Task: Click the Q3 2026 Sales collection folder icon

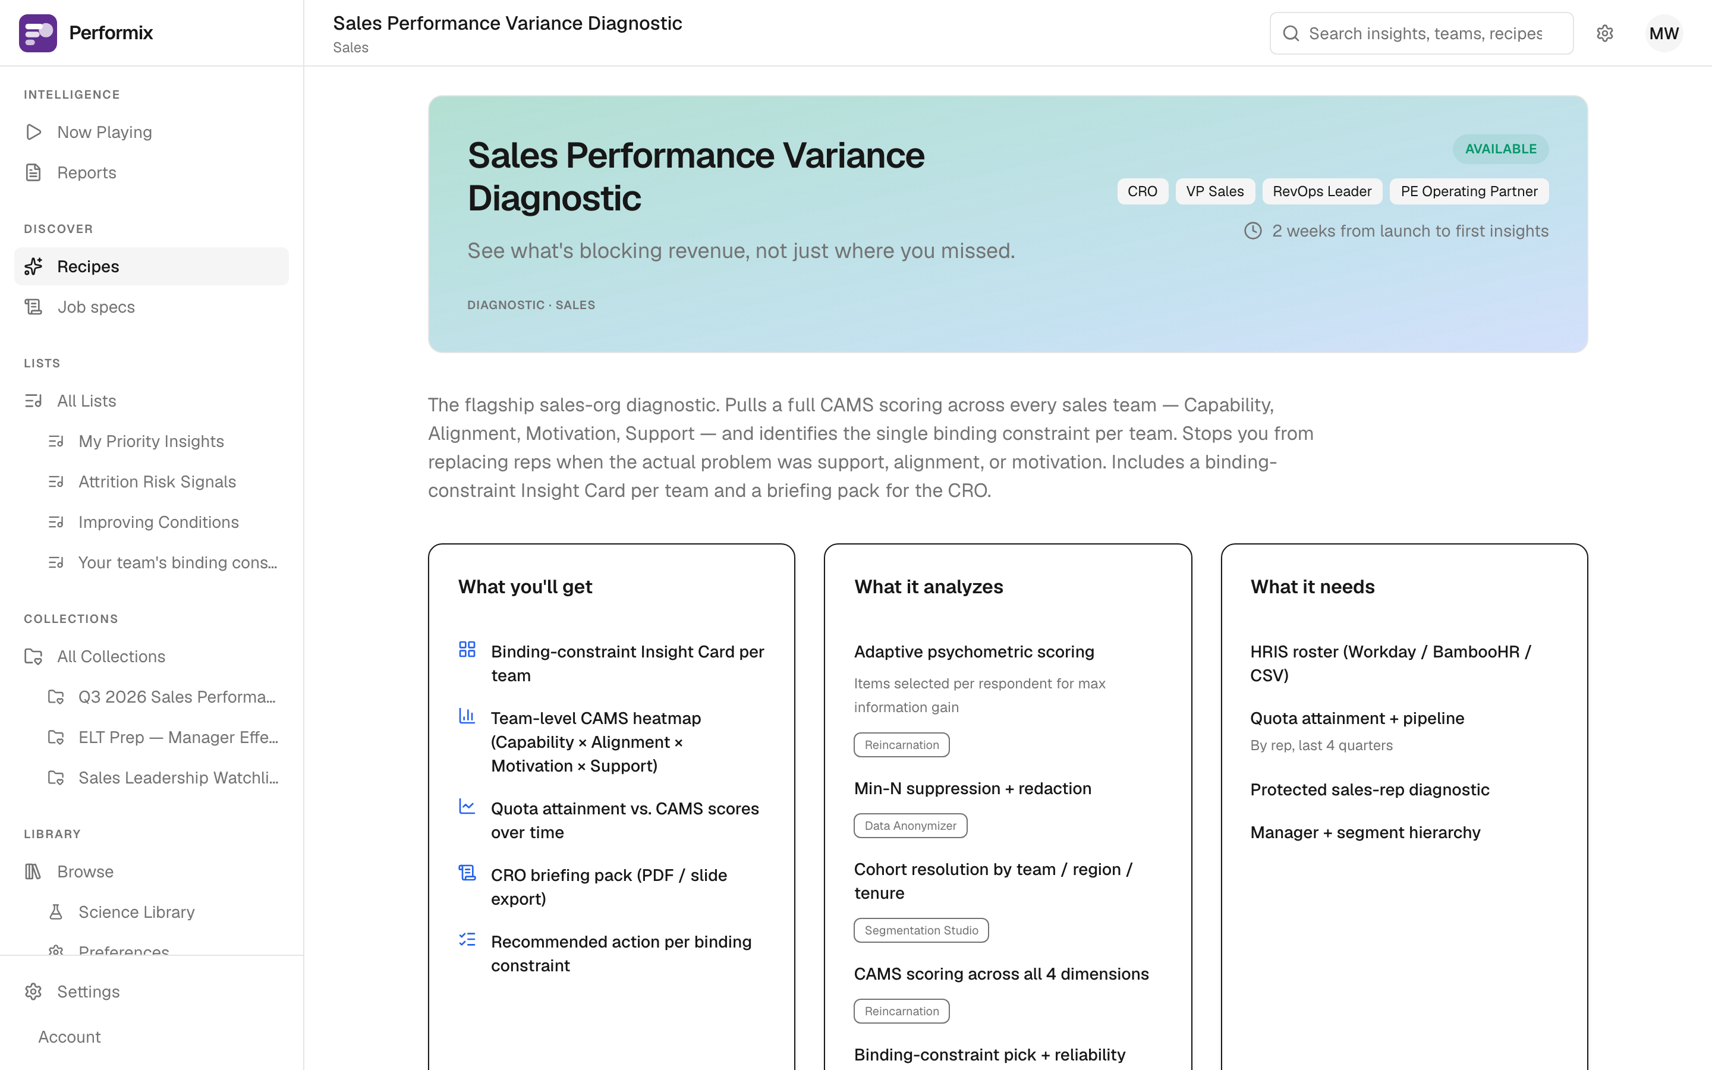Action: [x=56, y=696]
